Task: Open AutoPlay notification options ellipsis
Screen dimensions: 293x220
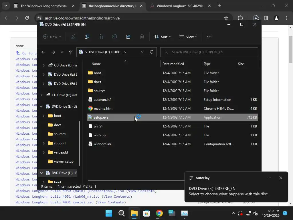Action: point(269,178)
